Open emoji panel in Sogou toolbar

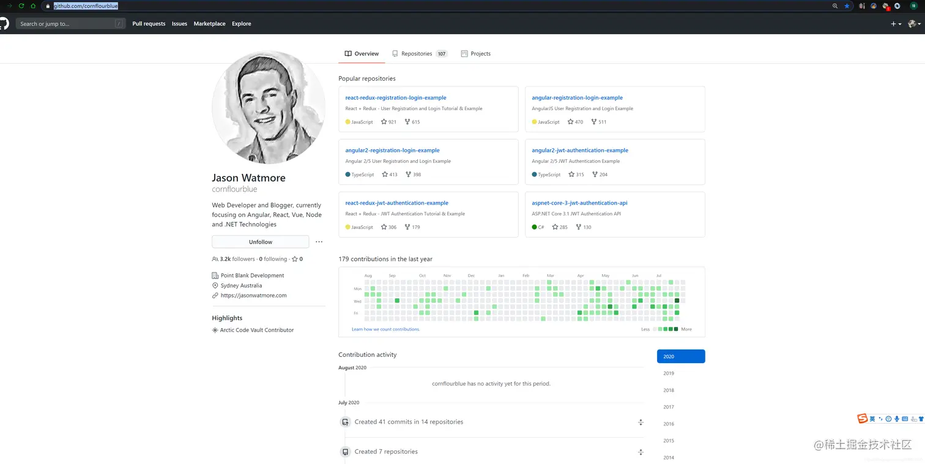[888, 419]
